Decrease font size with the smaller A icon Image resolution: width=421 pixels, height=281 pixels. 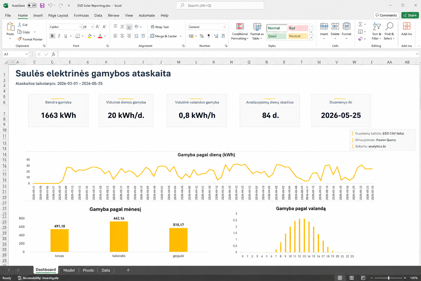[104, 27]
